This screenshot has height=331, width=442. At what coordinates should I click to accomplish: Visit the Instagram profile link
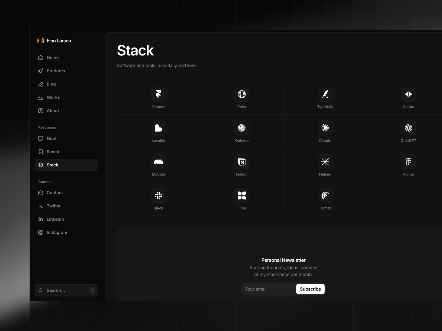pyautogui.click(x=66, y=233)
